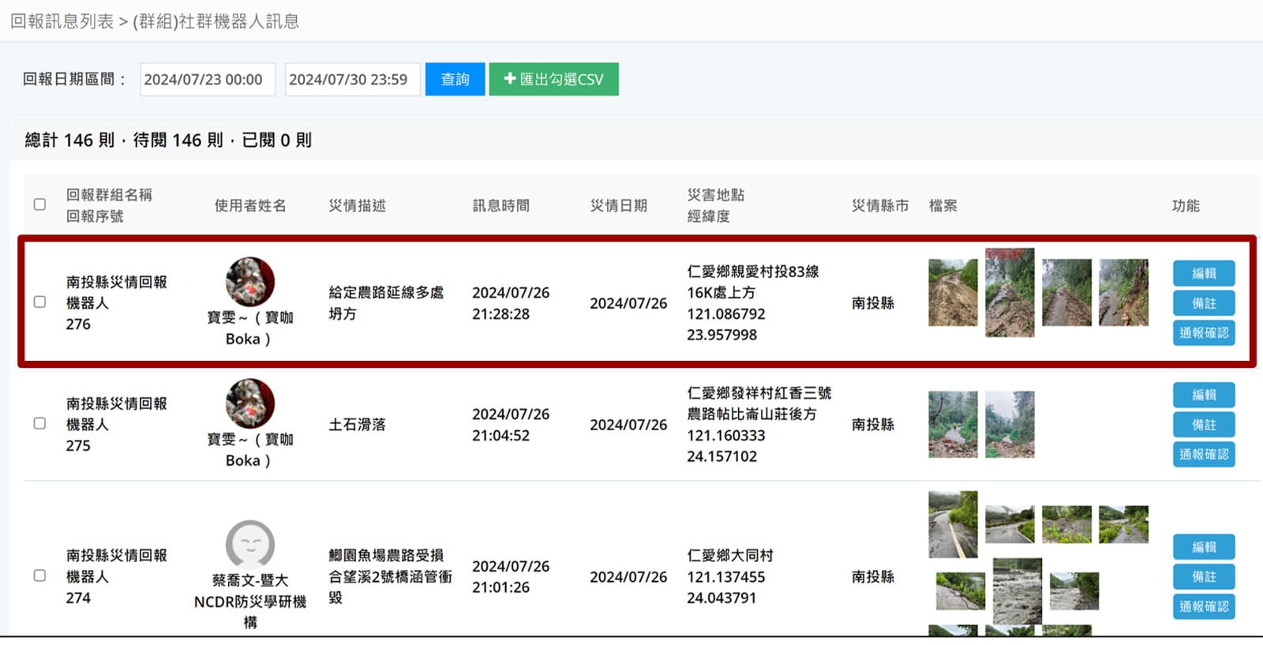Click 備註 button for report 276
This screenshot has height=645, width=1263.
click(1203, 303)
